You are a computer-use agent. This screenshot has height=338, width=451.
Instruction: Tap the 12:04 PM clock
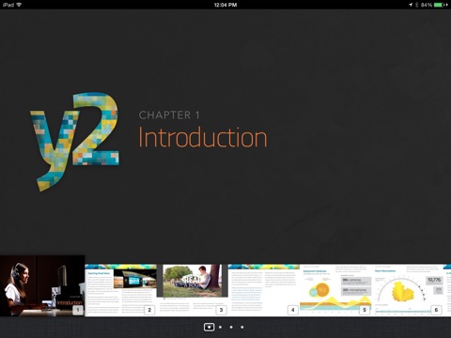(x=225, y=5)
